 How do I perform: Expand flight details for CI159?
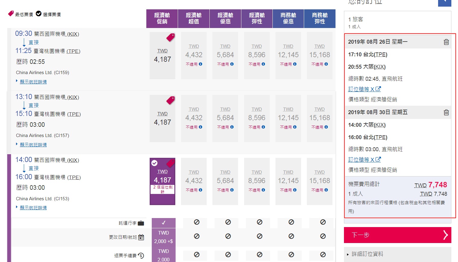[33, 82]
